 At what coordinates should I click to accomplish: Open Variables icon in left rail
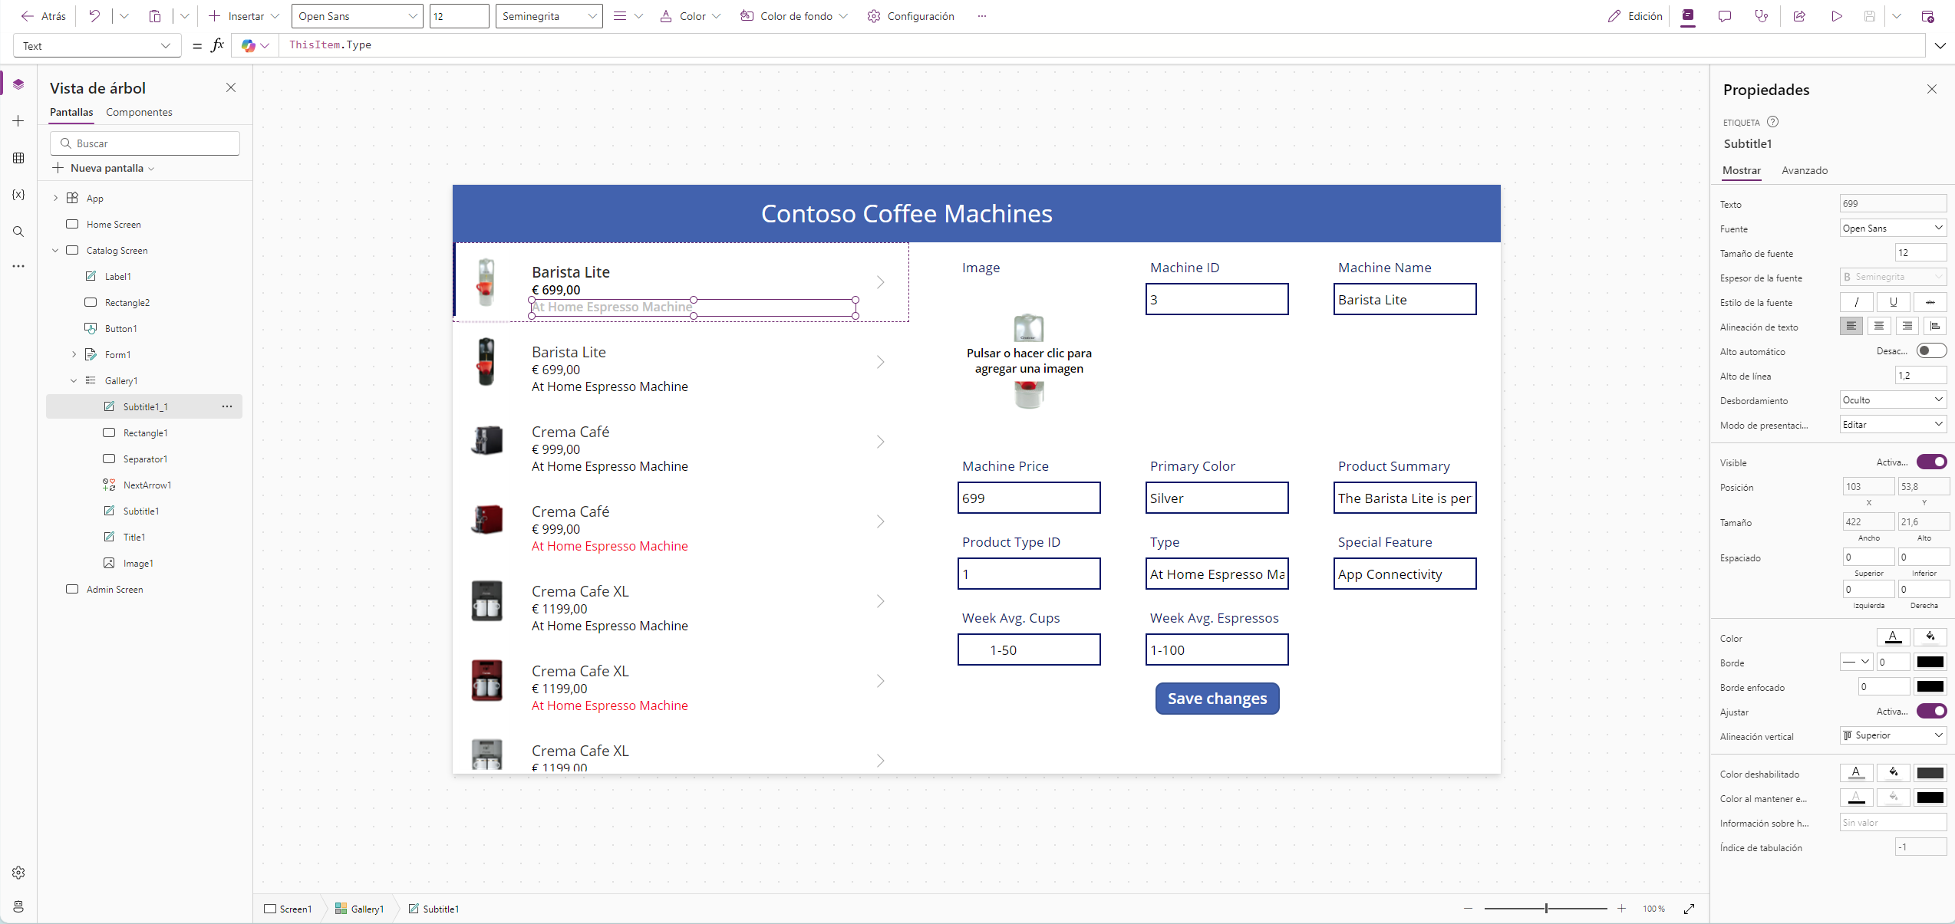coord(18,195)
